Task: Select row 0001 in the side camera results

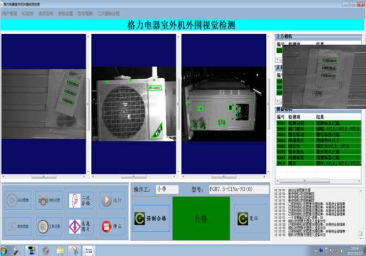Action: [319, 123]
